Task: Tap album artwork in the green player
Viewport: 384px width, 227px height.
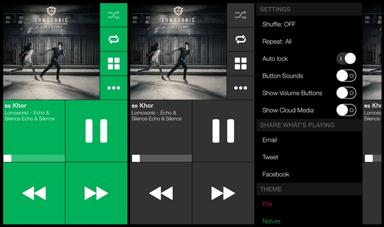Action: tap(51, 51)
